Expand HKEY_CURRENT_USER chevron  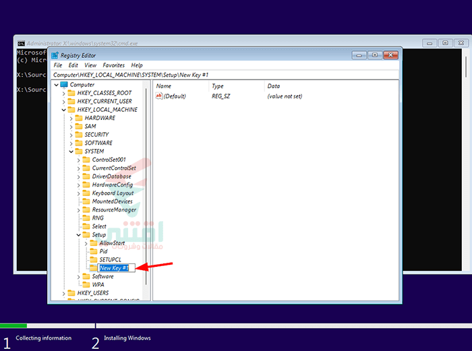(63, 102)
